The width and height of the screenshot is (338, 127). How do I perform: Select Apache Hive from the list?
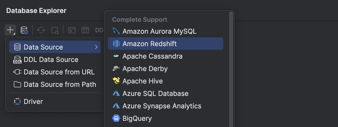pos(142,81)
